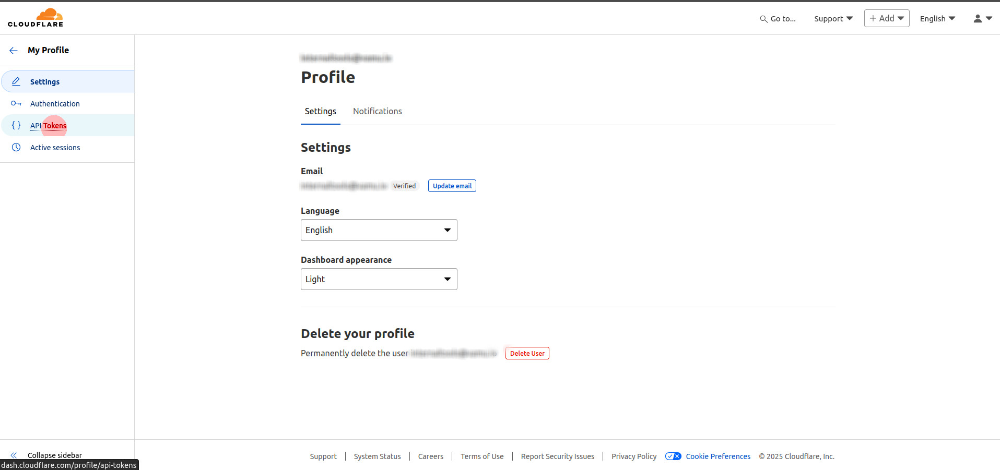
Task: Click the plus icon in Add button
Action: tap(873, 18)
